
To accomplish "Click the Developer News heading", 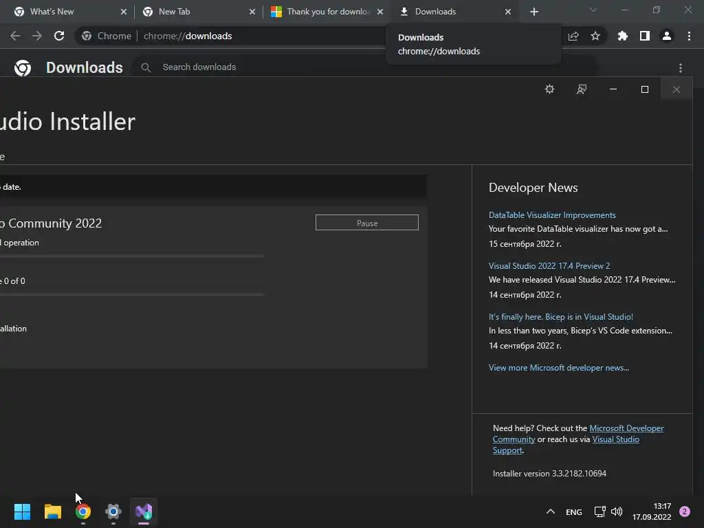I will click(x=533, y=188).
